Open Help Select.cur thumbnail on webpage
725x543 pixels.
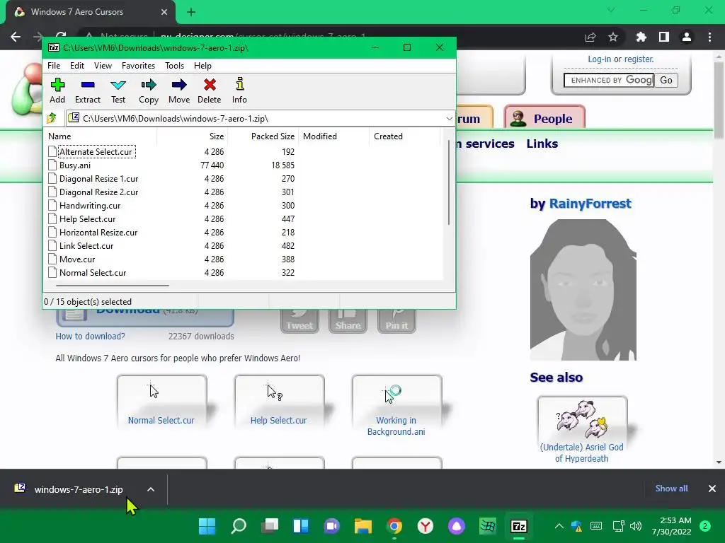coord(279,400)
